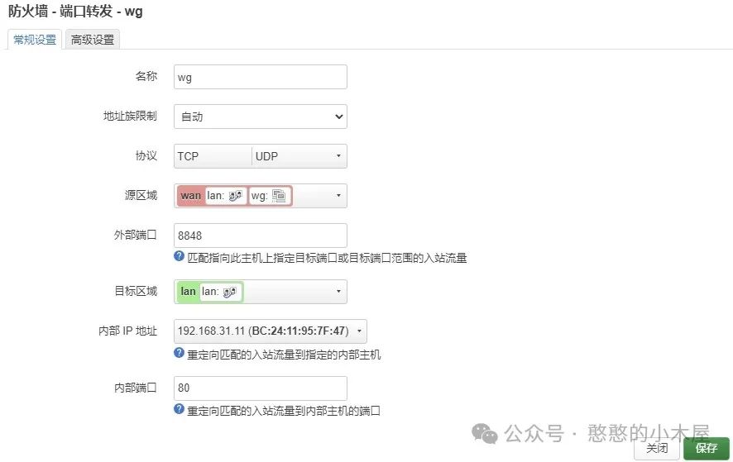The width and height of the screenshot is (733, 462).
Task: Click the 关闭 button
Action: click(656, 449)
